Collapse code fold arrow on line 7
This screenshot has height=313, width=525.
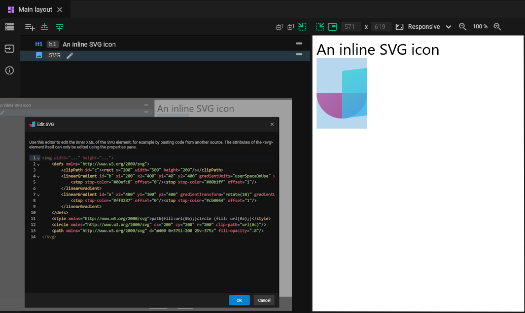tap(39, 195)
